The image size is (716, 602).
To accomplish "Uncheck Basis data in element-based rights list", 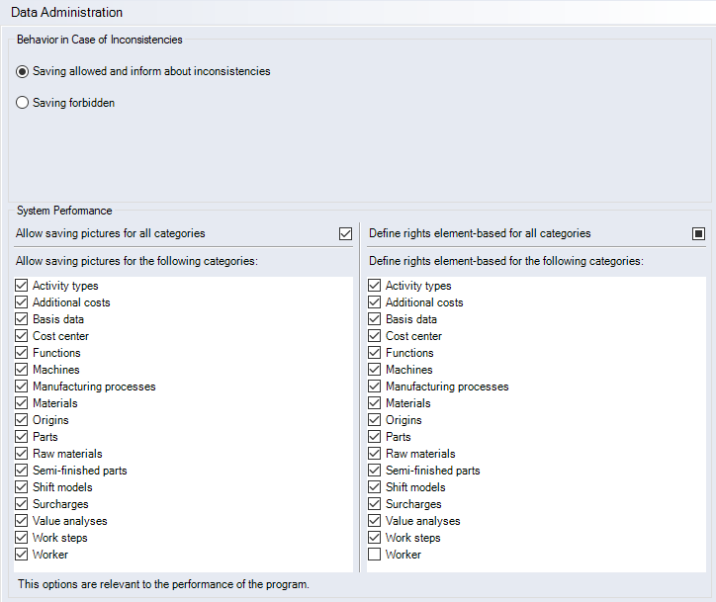I will (x=375, y=319).
